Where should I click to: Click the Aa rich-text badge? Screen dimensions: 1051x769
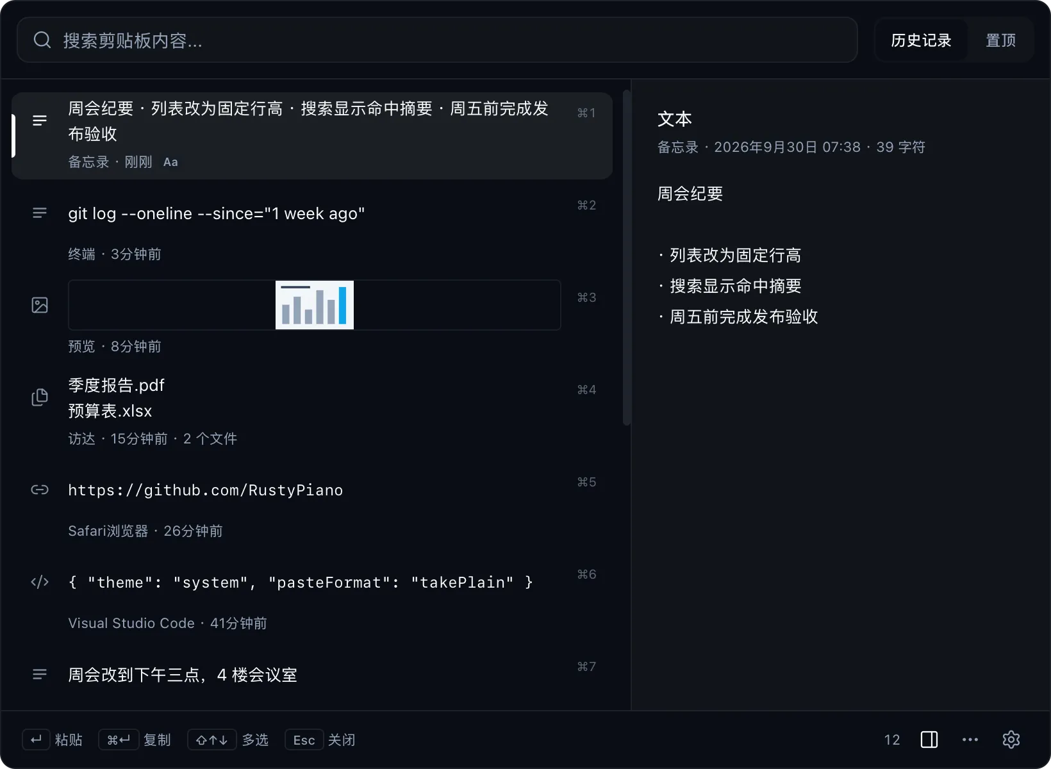(x=170, y=162)
